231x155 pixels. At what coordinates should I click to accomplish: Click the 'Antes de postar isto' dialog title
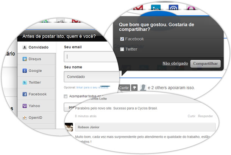point(59,36)
